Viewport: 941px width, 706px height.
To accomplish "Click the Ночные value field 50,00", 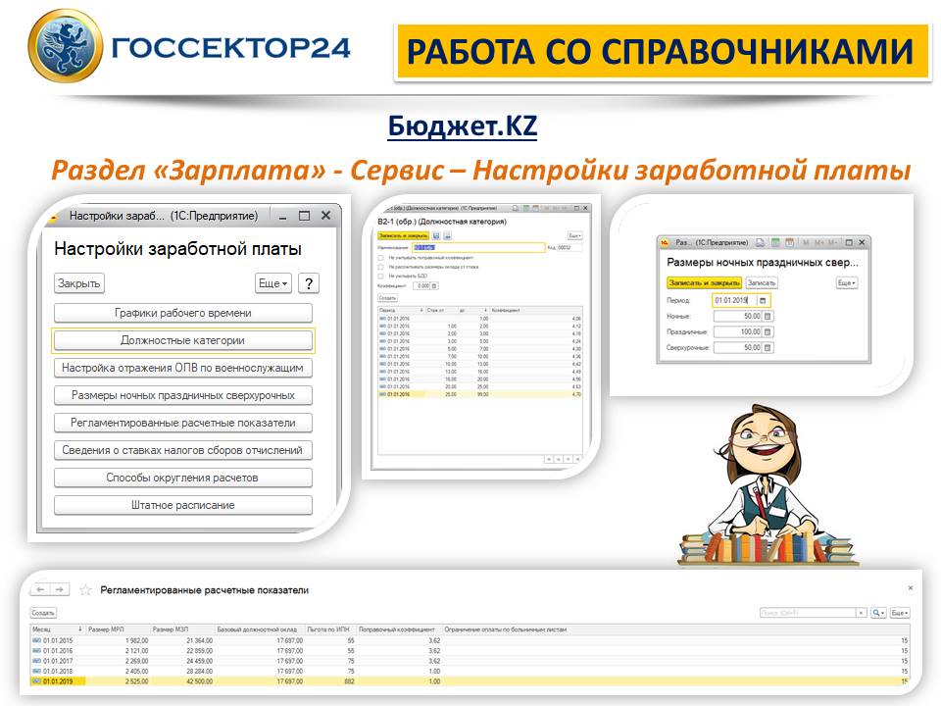I will pyautogui.click(x=737, y=316).
